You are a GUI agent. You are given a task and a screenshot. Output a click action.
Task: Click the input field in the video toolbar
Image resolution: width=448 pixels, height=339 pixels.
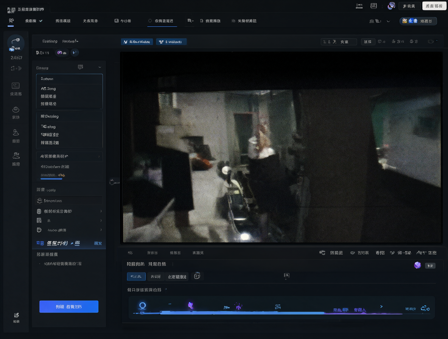point(339,42)
